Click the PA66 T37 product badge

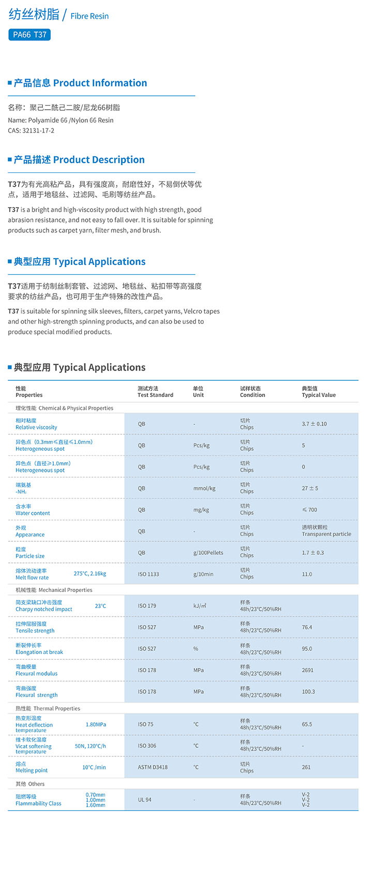[x=29, y=35]
